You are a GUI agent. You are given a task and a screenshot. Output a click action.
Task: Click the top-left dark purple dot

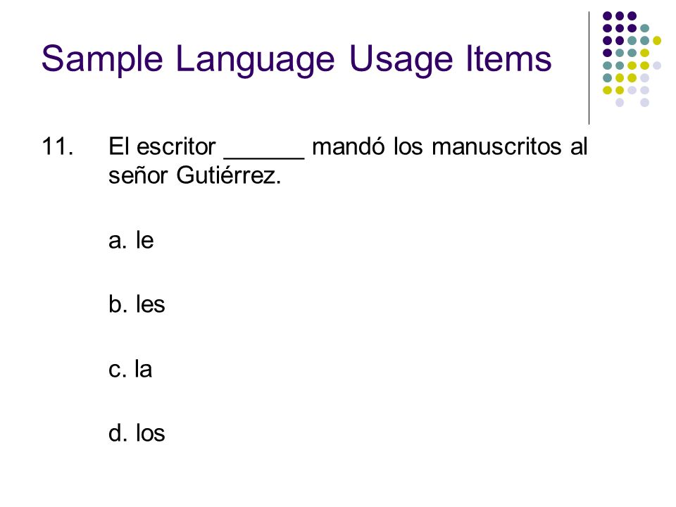tap(607, 16)
